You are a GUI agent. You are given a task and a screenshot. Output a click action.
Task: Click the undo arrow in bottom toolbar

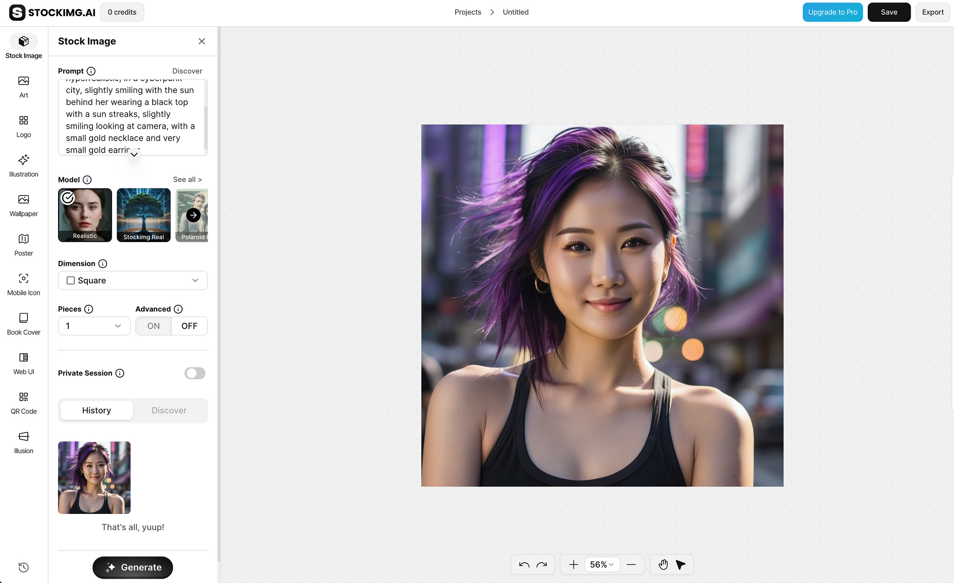pos(524,564)
